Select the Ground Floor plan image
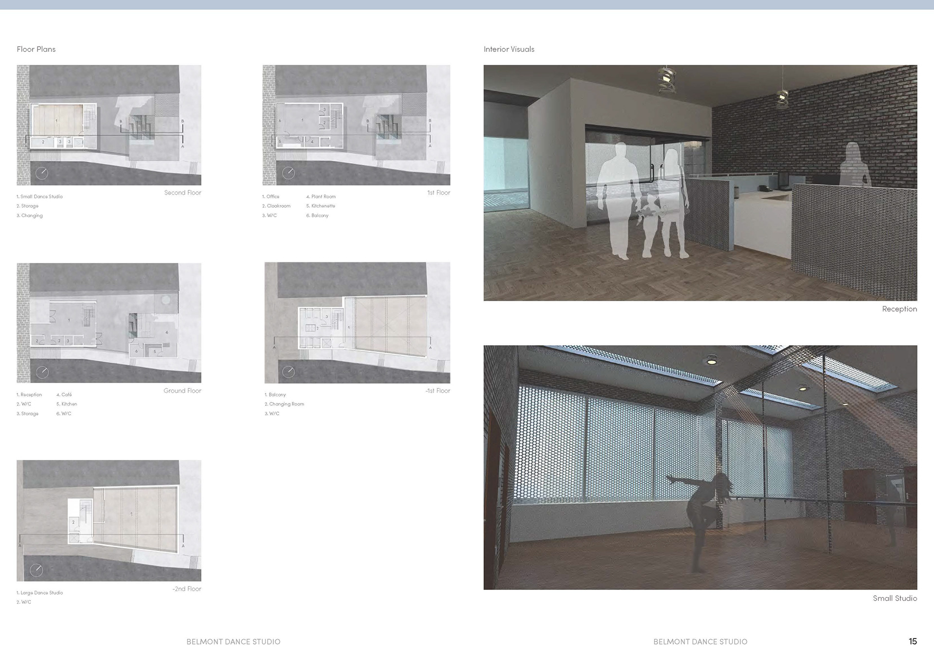 (109, 323)
